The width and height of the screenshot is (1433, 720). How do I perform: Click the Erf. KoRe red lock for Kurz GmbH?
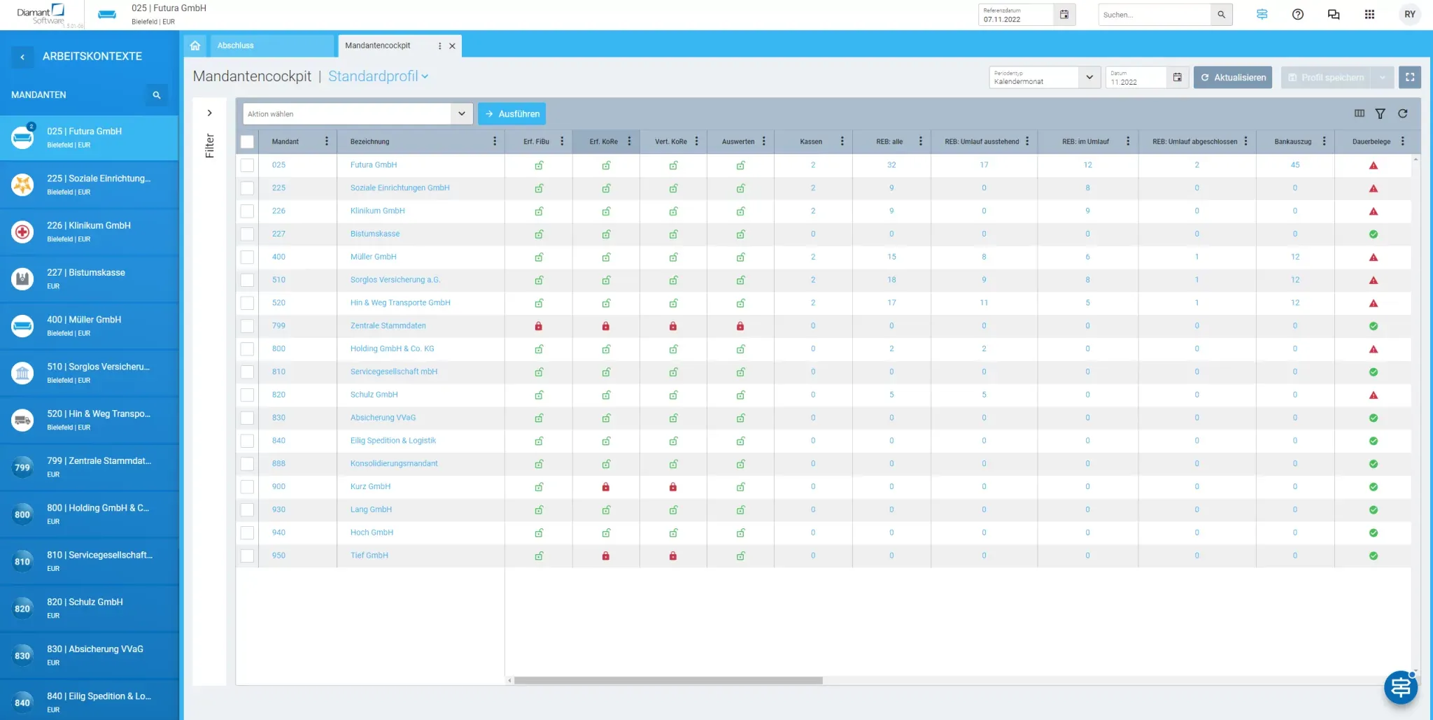click(x=606, y=487)
